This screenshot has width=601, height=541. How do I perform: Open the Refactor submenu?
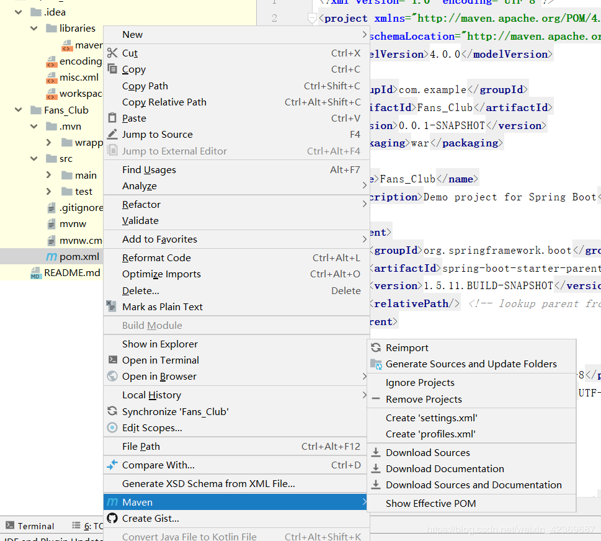(x=236, y=204)
